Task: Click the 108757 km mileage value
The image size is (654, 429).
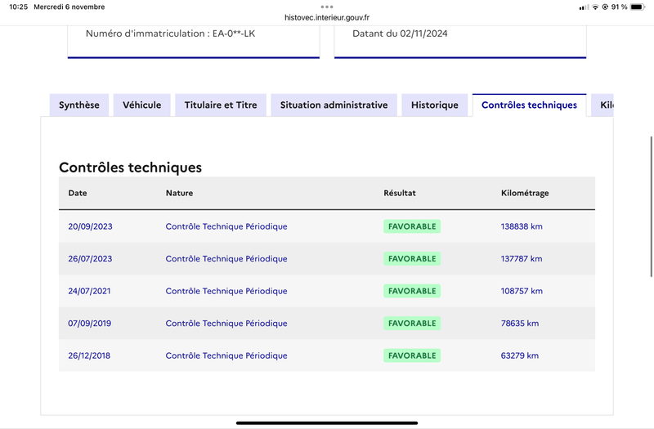Action: pos(522,291)
